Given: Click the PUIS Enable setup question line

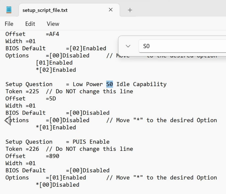Looking at the screenshot, I should [57, 142].
